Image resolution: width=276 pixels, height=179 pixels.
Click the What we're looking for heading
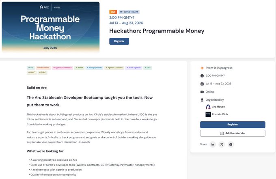pos(45,151)
